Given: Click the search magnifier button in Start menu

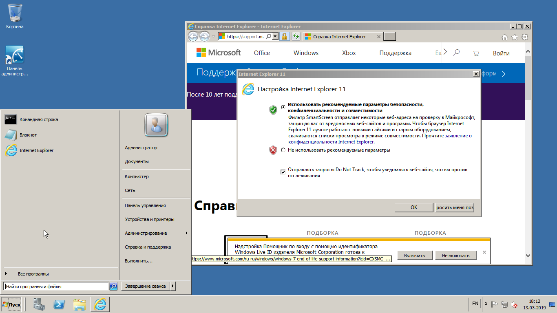Looking at the screenshot, I should pos(114,287).
